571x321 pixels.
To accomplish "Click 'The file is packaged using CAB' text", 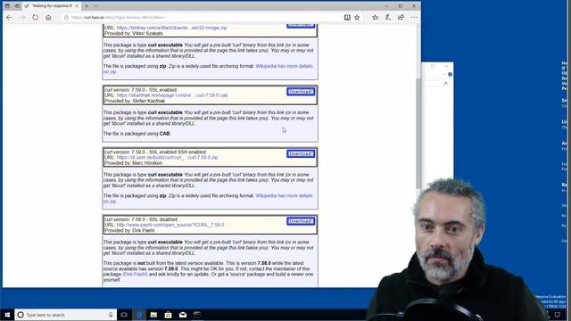I will (x=137, y=134).
